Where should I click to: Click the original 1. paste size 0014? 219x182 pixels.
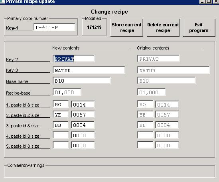point(167,104)
